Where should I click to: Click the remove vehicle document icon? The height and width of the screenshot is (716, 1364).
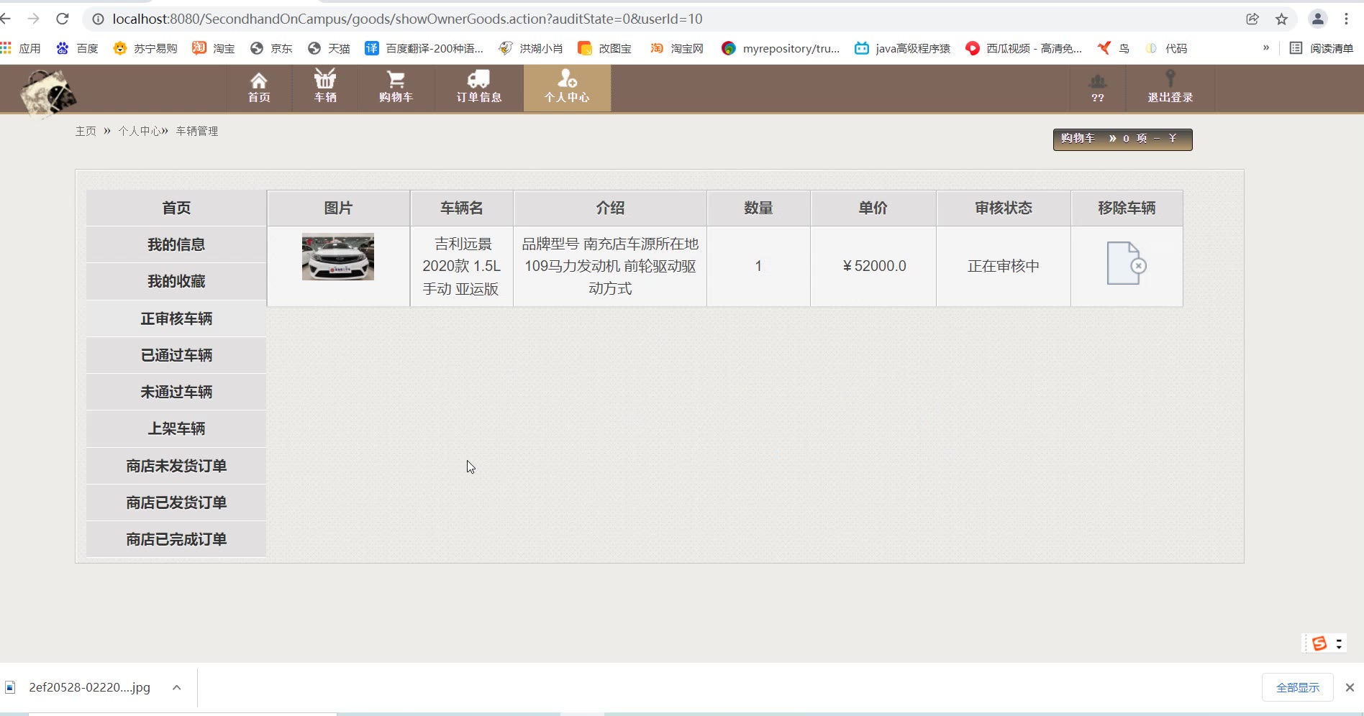[x=1126, y=264]
